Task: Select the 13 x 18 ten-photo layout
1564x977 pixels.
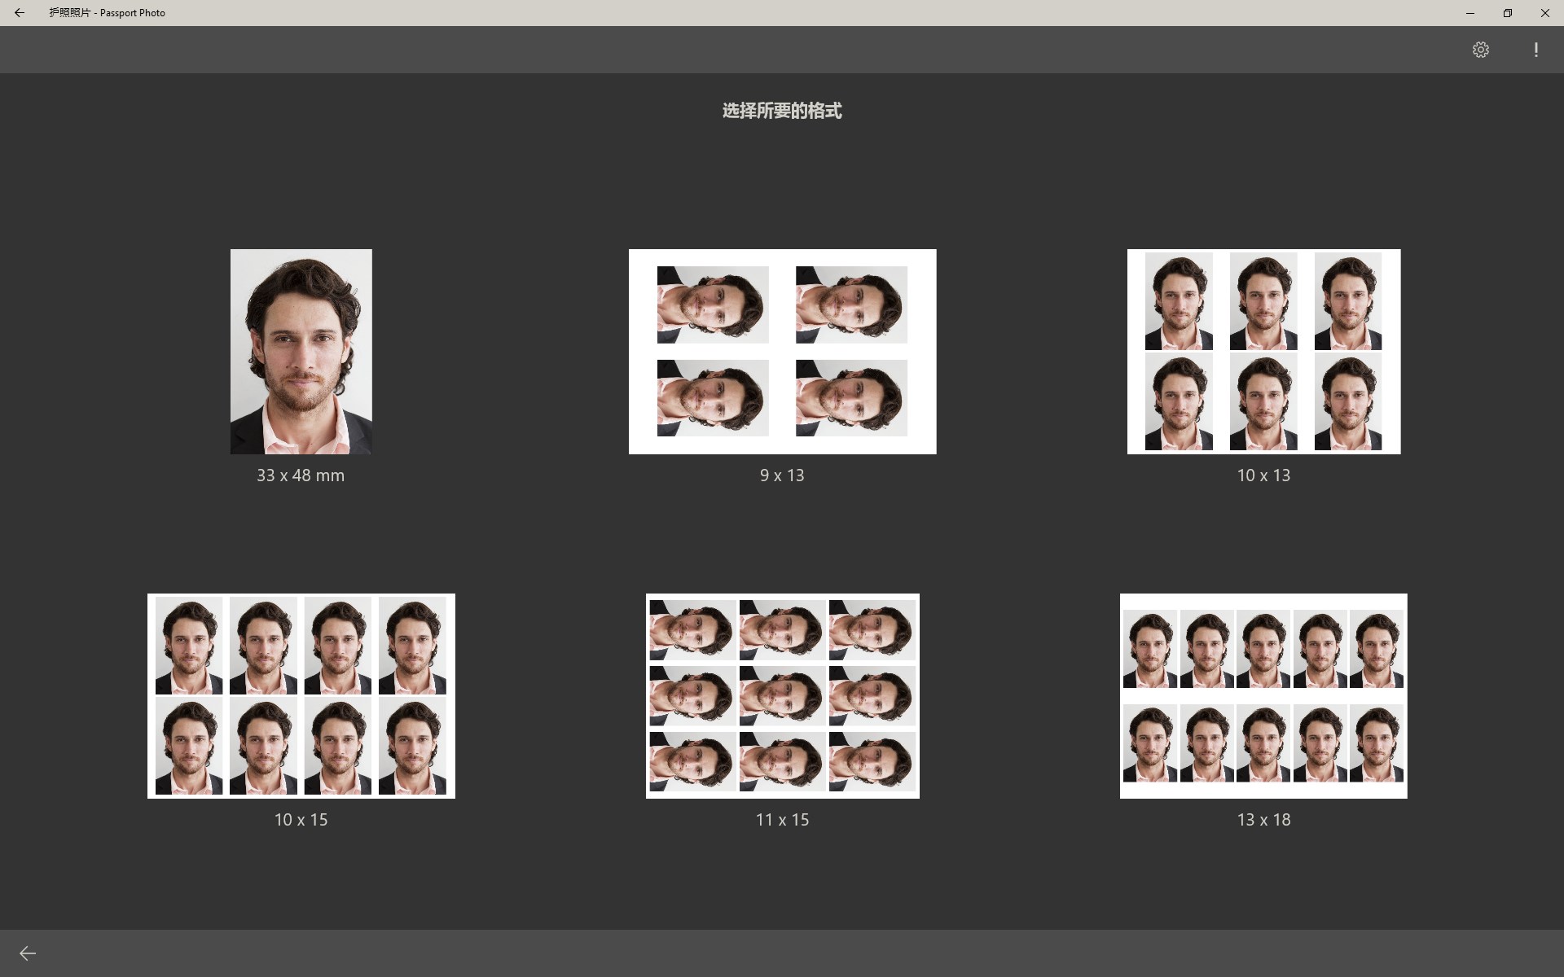Action: click(x=1263, y=695)
